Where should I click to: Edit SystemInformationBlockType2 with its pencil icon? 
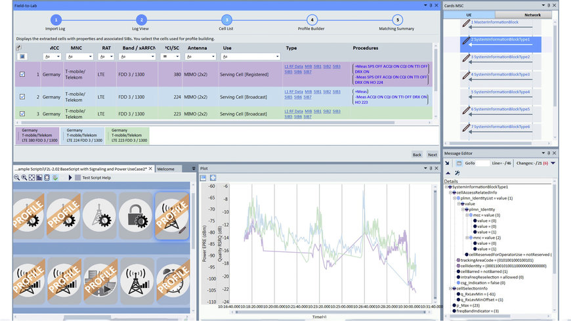466,58
